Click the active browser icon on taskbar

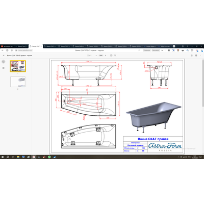[34, 157]
